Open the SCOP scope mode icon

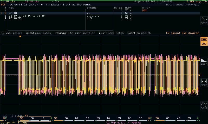[204, 21]
